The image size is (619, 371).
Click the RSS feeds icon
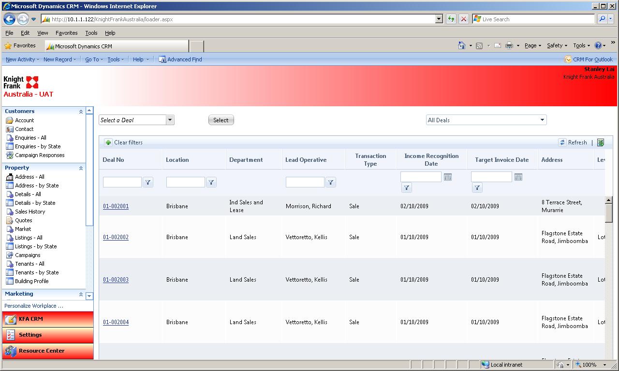coord(479,45)
